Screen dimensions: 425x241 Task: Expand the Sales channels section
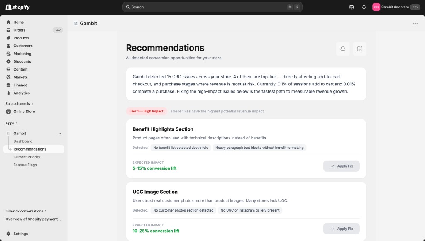19,103
